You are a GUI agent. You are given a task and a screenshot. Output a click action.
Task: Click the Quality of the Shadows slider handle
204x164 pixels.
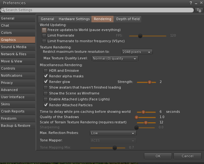[x=137, y=117]
